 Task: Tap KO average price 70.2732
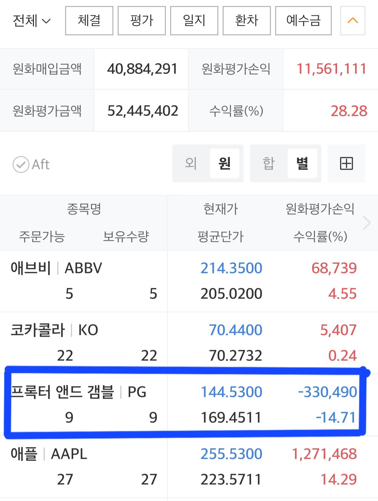click(x=236, y=356)
